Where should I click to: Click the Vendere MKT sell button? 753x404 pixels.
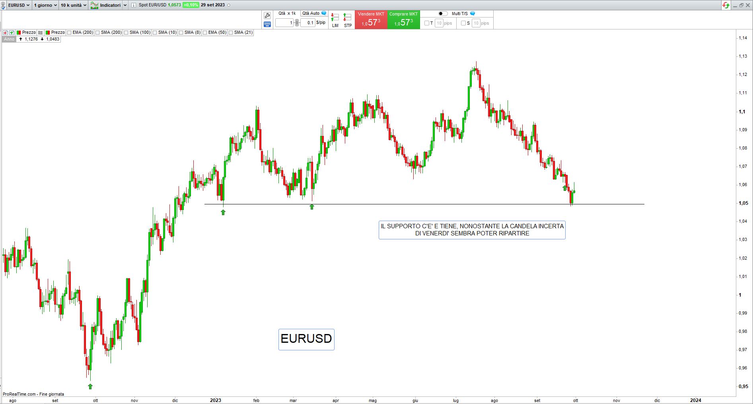(x=371, y=20)
